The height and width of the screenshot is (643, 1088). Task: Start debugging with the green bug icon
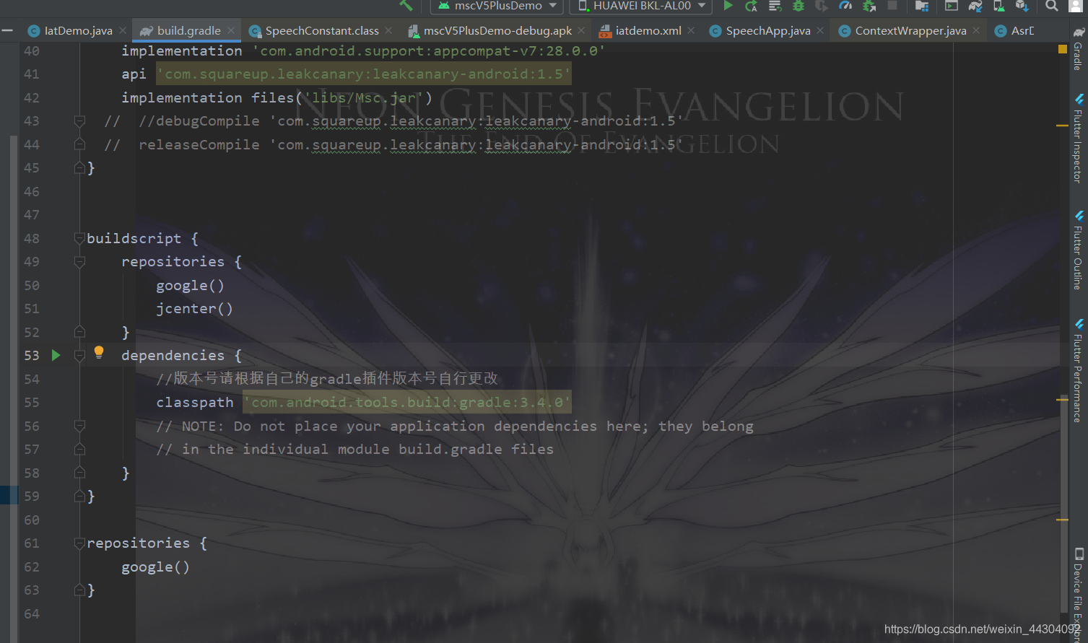tap(798, 6)
